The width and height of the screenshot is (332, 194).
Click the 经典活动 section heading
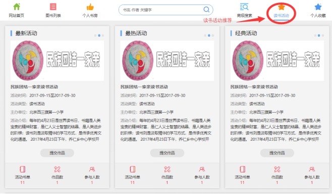click(x=246, y=33)
